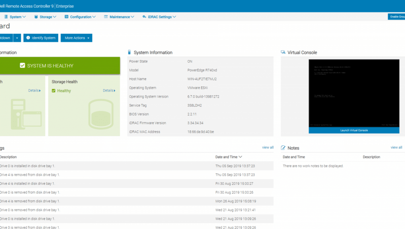Click the Identify System button
This screenshot has height=229, width=405.
pyautogui.click(x=41, y=38)
